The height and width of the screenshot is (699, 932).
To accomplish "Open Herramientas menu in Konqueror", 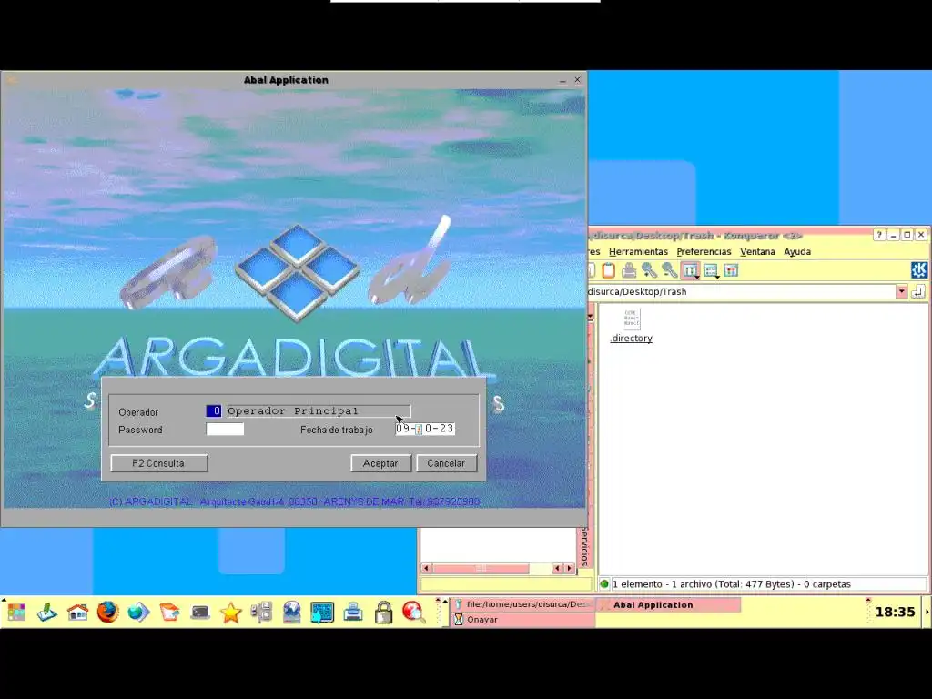I will coord(638,251).
